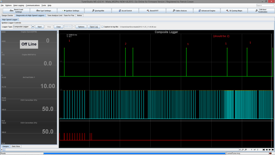Image resolution: width=275 pixels, height=155 pixels.
Task: Advance to next log page
Action: [x=270, y=150]
